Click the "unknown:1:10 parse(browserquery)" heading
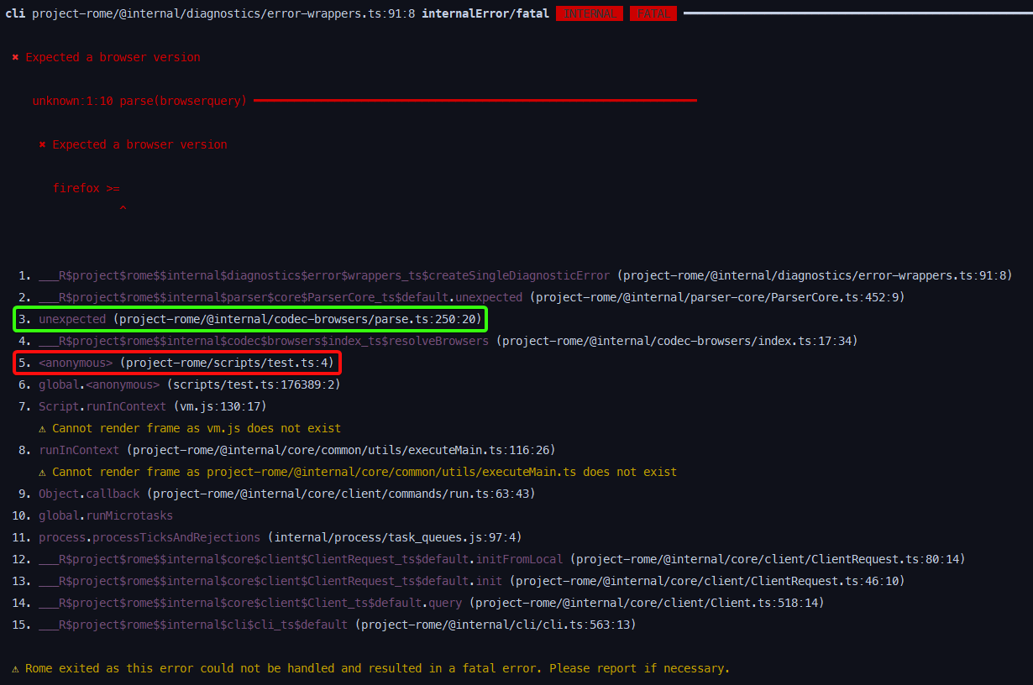 click(139, 101)
